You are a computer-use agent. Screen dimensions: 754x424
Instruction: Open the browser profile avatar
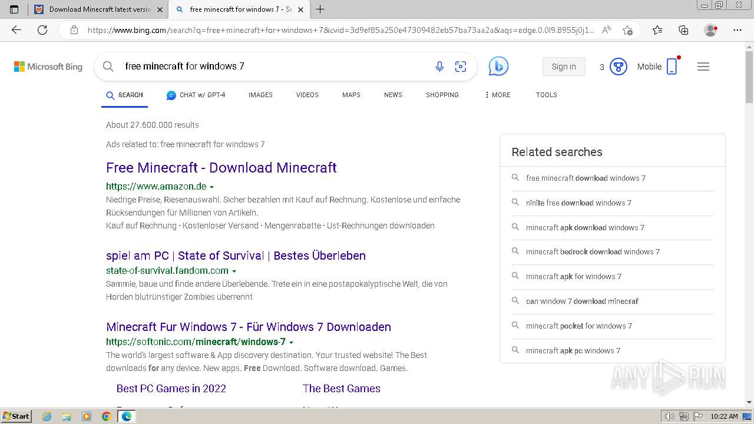[710, 30]
